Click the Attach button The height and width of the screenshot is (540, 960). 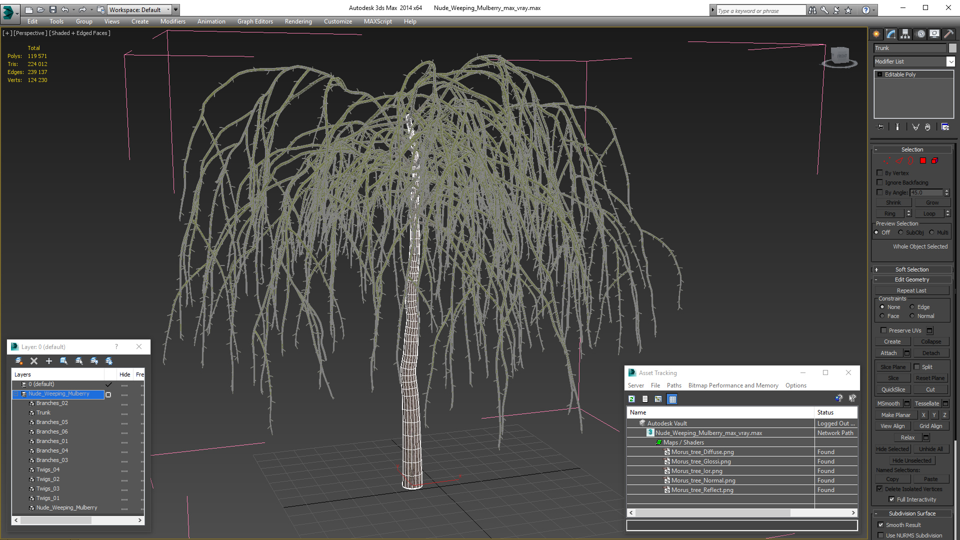tap(888, 353)
